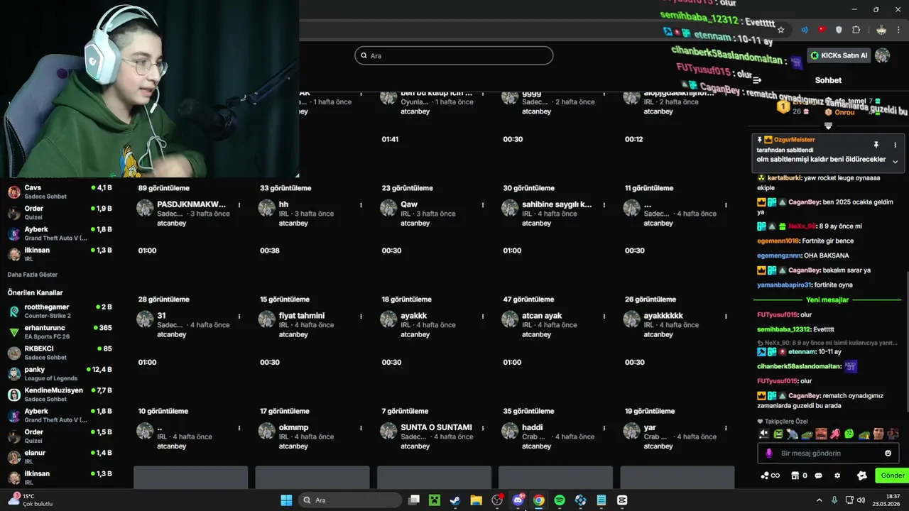This screenshot has width=909, height=511.
Task: Click the shield extension icon
Action: pyautogui.click(x=839, y=30)
